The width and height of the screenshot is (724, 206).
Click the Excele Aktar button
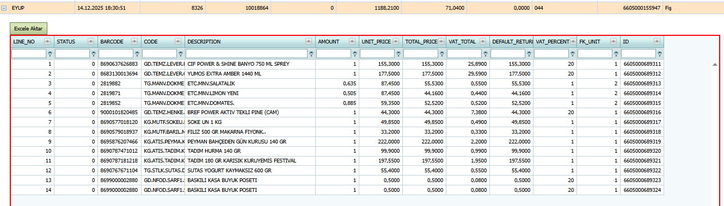click(29, 28)
